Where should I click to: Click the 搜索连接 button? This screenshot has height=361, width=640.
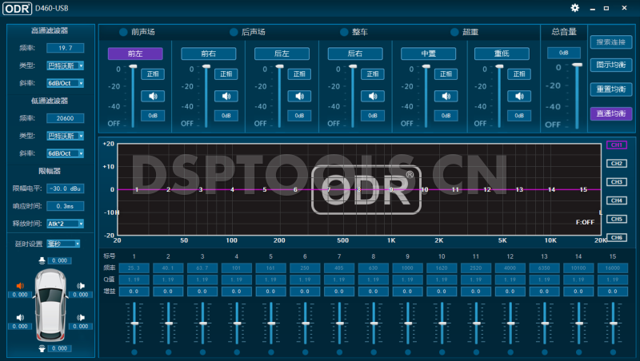[611, 42]
